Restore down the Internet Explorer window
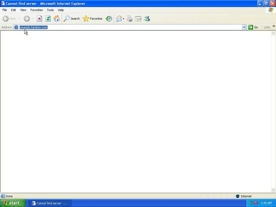Image resolution: width=276 pixels, height=207 pixels. (x=266, y=3)
